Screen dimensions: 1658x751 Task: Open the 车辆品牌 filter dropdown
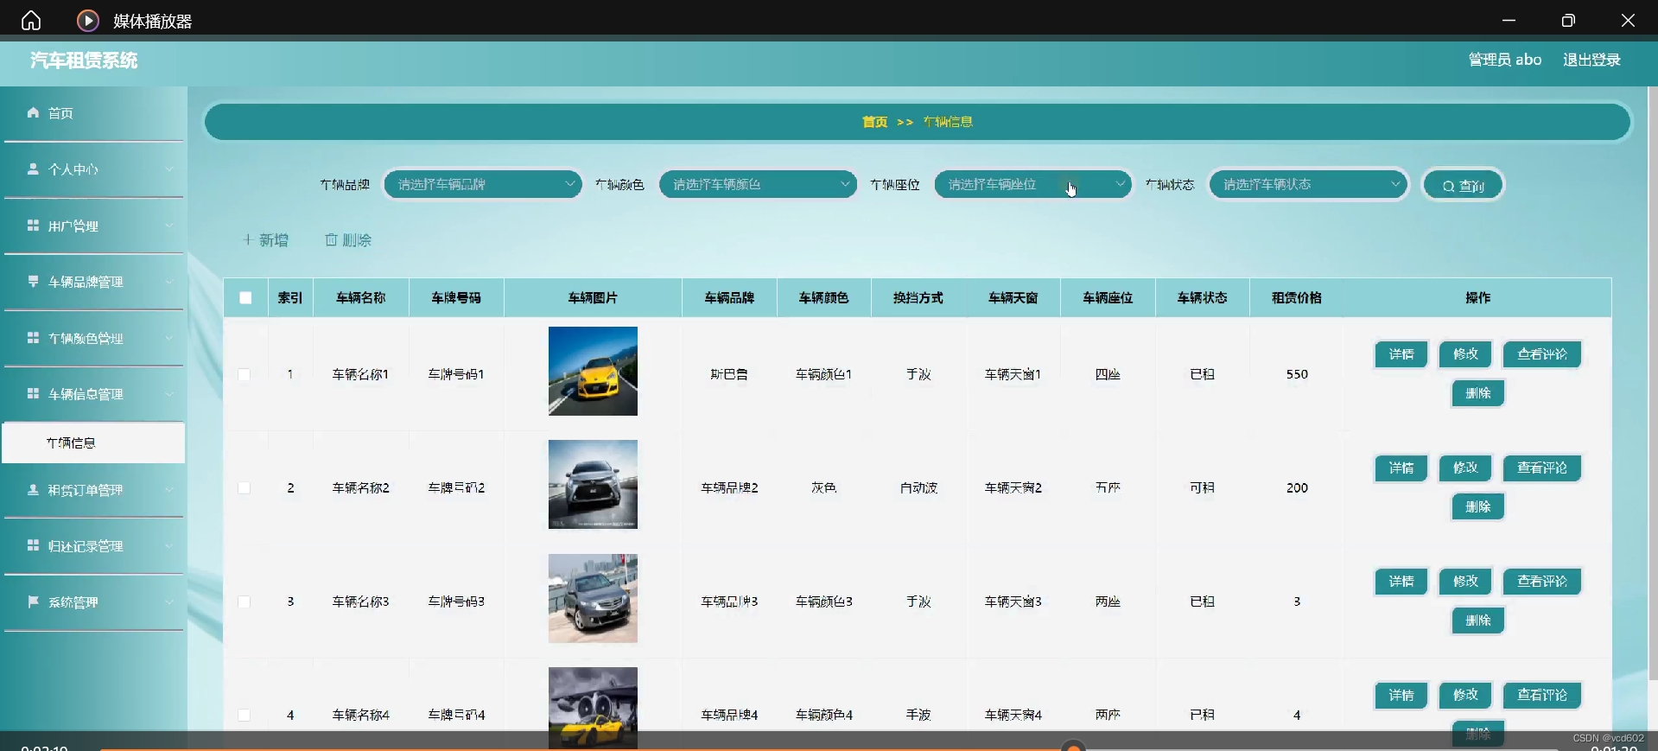[x=482, y=184]
